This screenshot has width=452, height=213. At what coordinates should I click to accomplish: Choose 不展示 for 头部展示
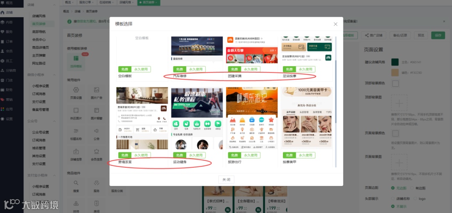[399, 206]
